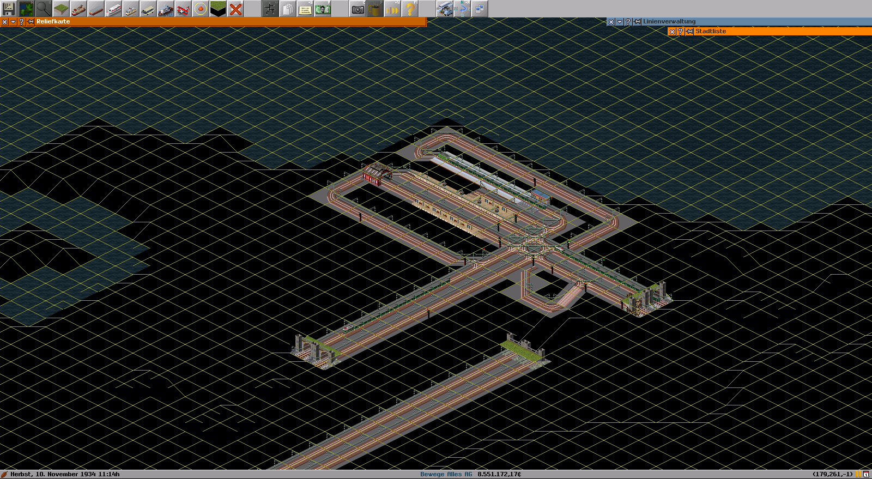Open the bus road tools menu
This screenshot has width=872, height=479.
coord(148,9)
